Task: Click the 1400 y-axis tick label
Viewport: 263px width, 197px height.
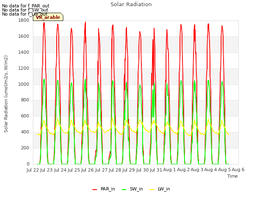Action: 24,52
